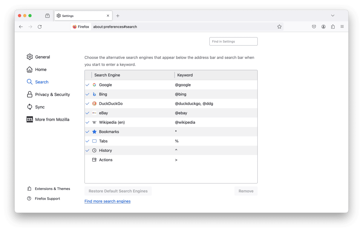This screenshot has height=232, width=363.
Task: Uncheck the Google search engine checkbox
Action: (88, 85)
